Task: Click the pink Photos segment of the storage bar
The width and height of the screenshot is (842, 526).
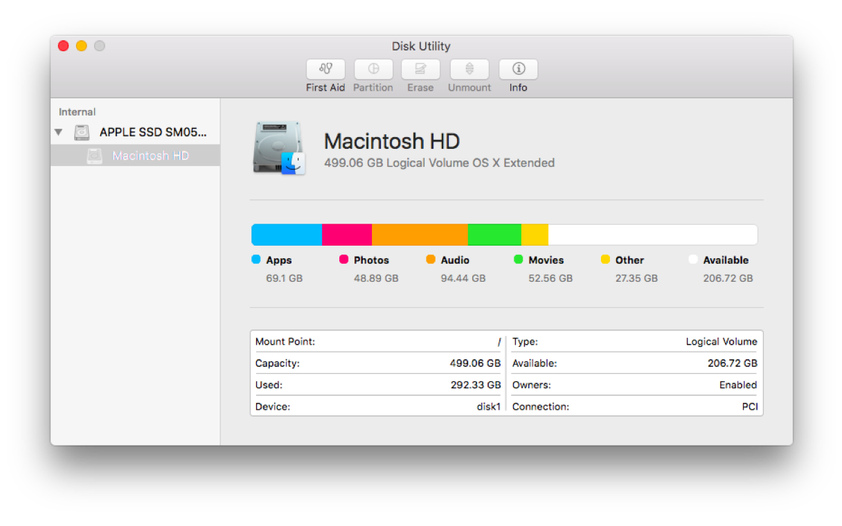Action: click(347, 235)
